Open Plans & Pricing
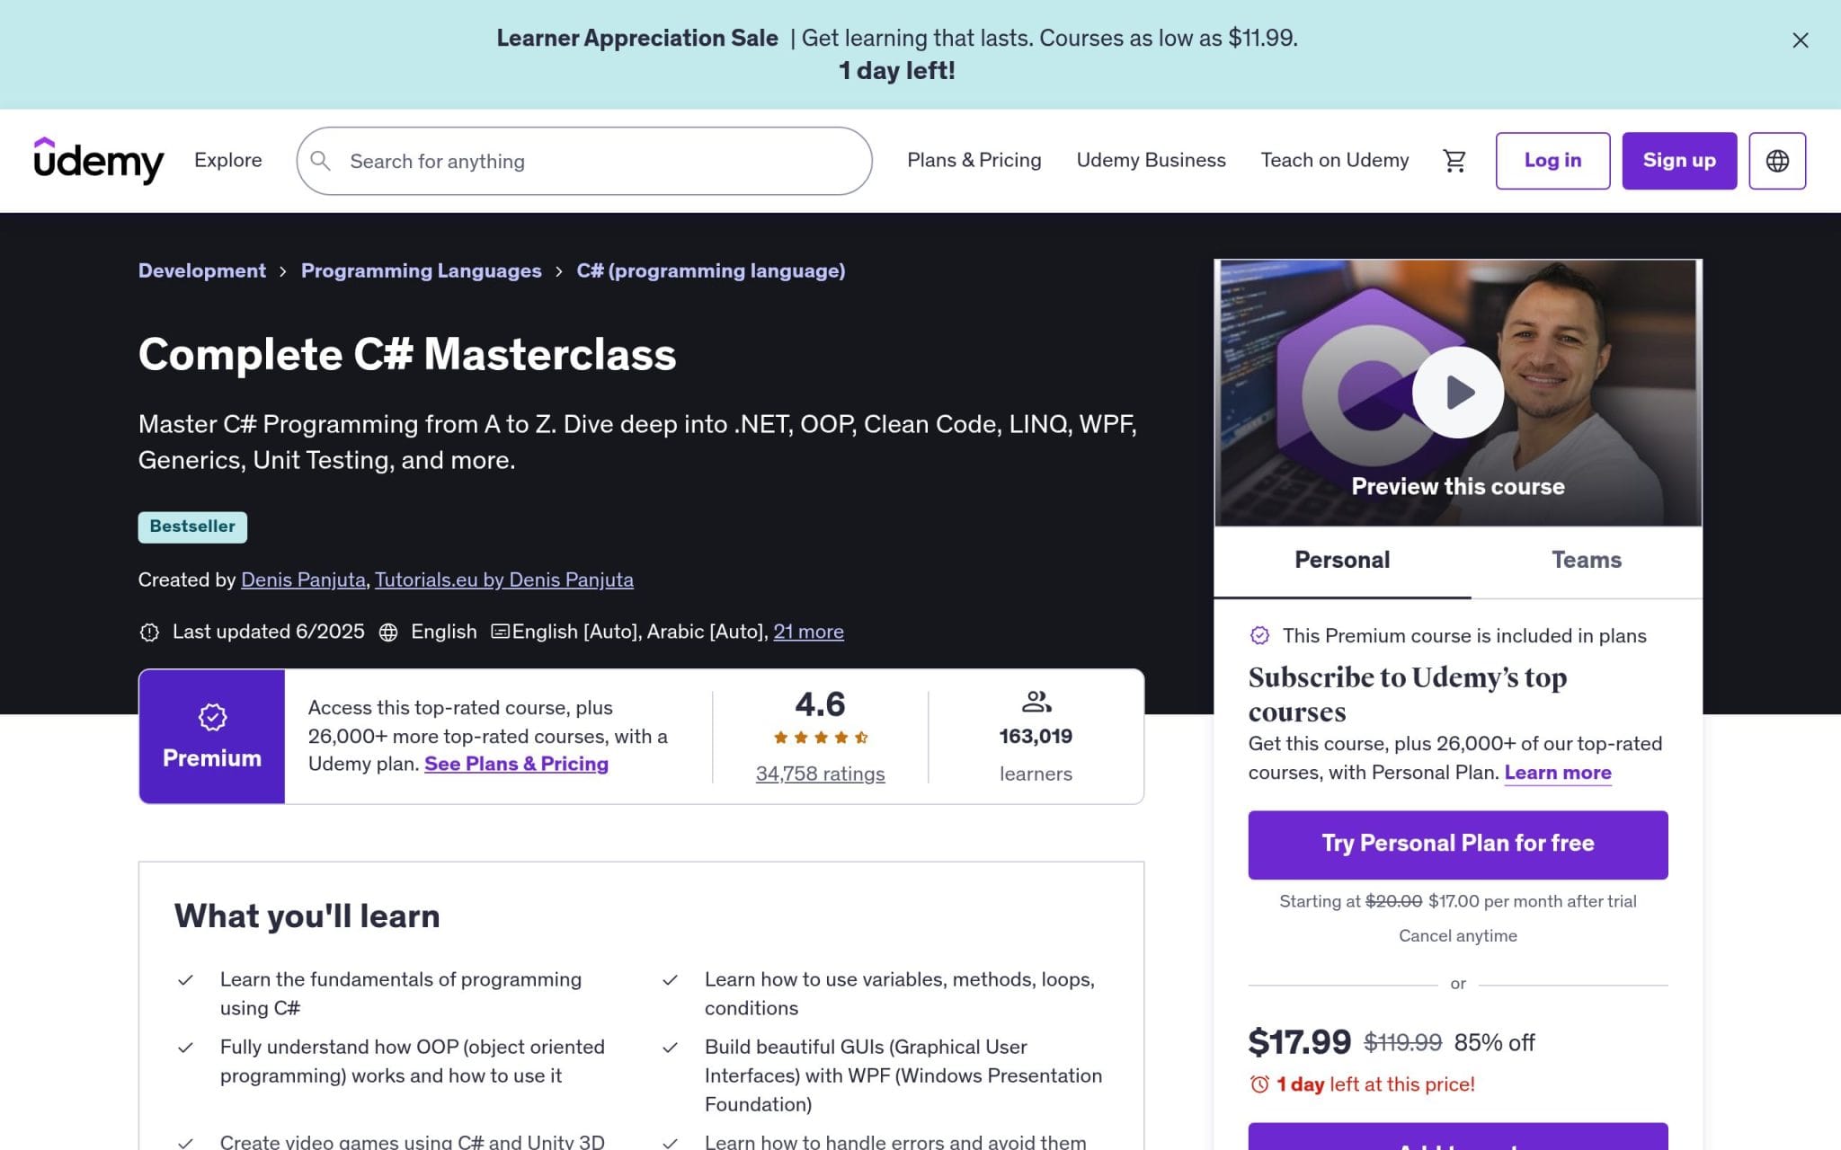1841x1150 pixels. tap(974, 160)
